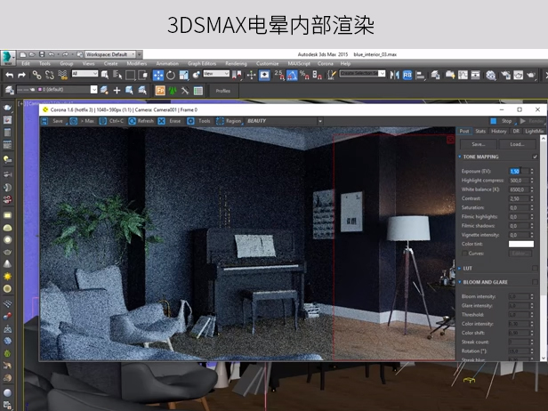Click the Load... button in the Post tab
Image resolution: width=548 pixels, height=411 pixels.
[x=517, y=143]
